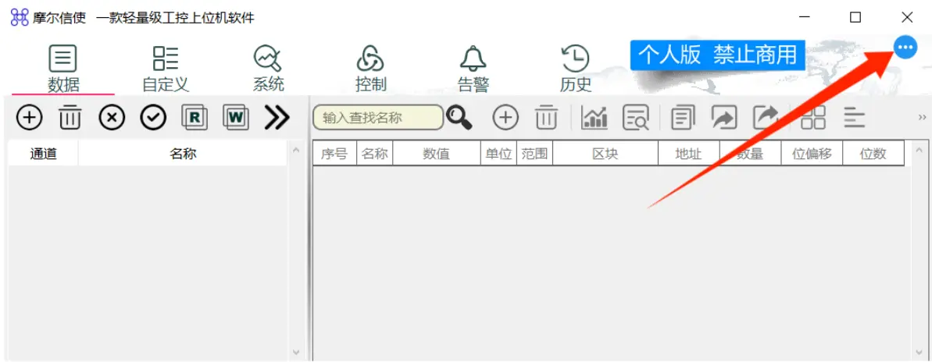Click data table scrollbar down arrow

(918, 352)
